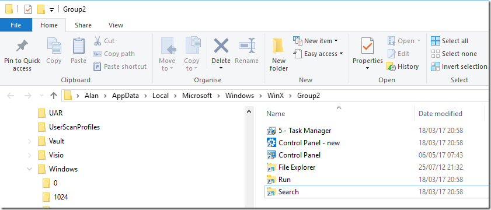Click Properties icon in title bar toolbar
Image resolution: width=491 pixels, height=210 pixels.
pos(28,9)
